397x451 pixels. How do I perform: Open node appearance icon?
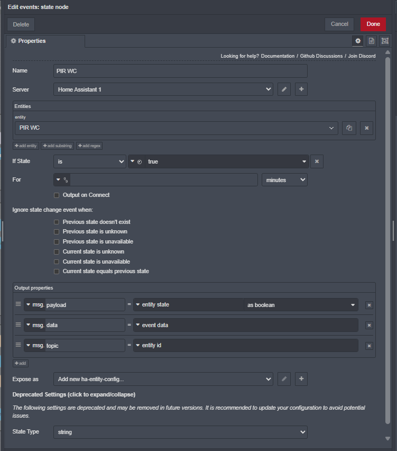[x=385, y=41]
